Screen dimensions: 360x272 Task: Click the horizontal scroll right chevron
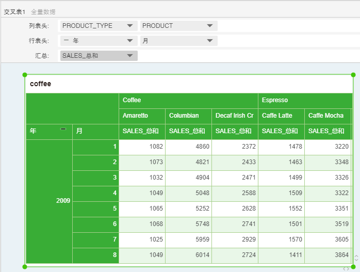pos(349,269)
